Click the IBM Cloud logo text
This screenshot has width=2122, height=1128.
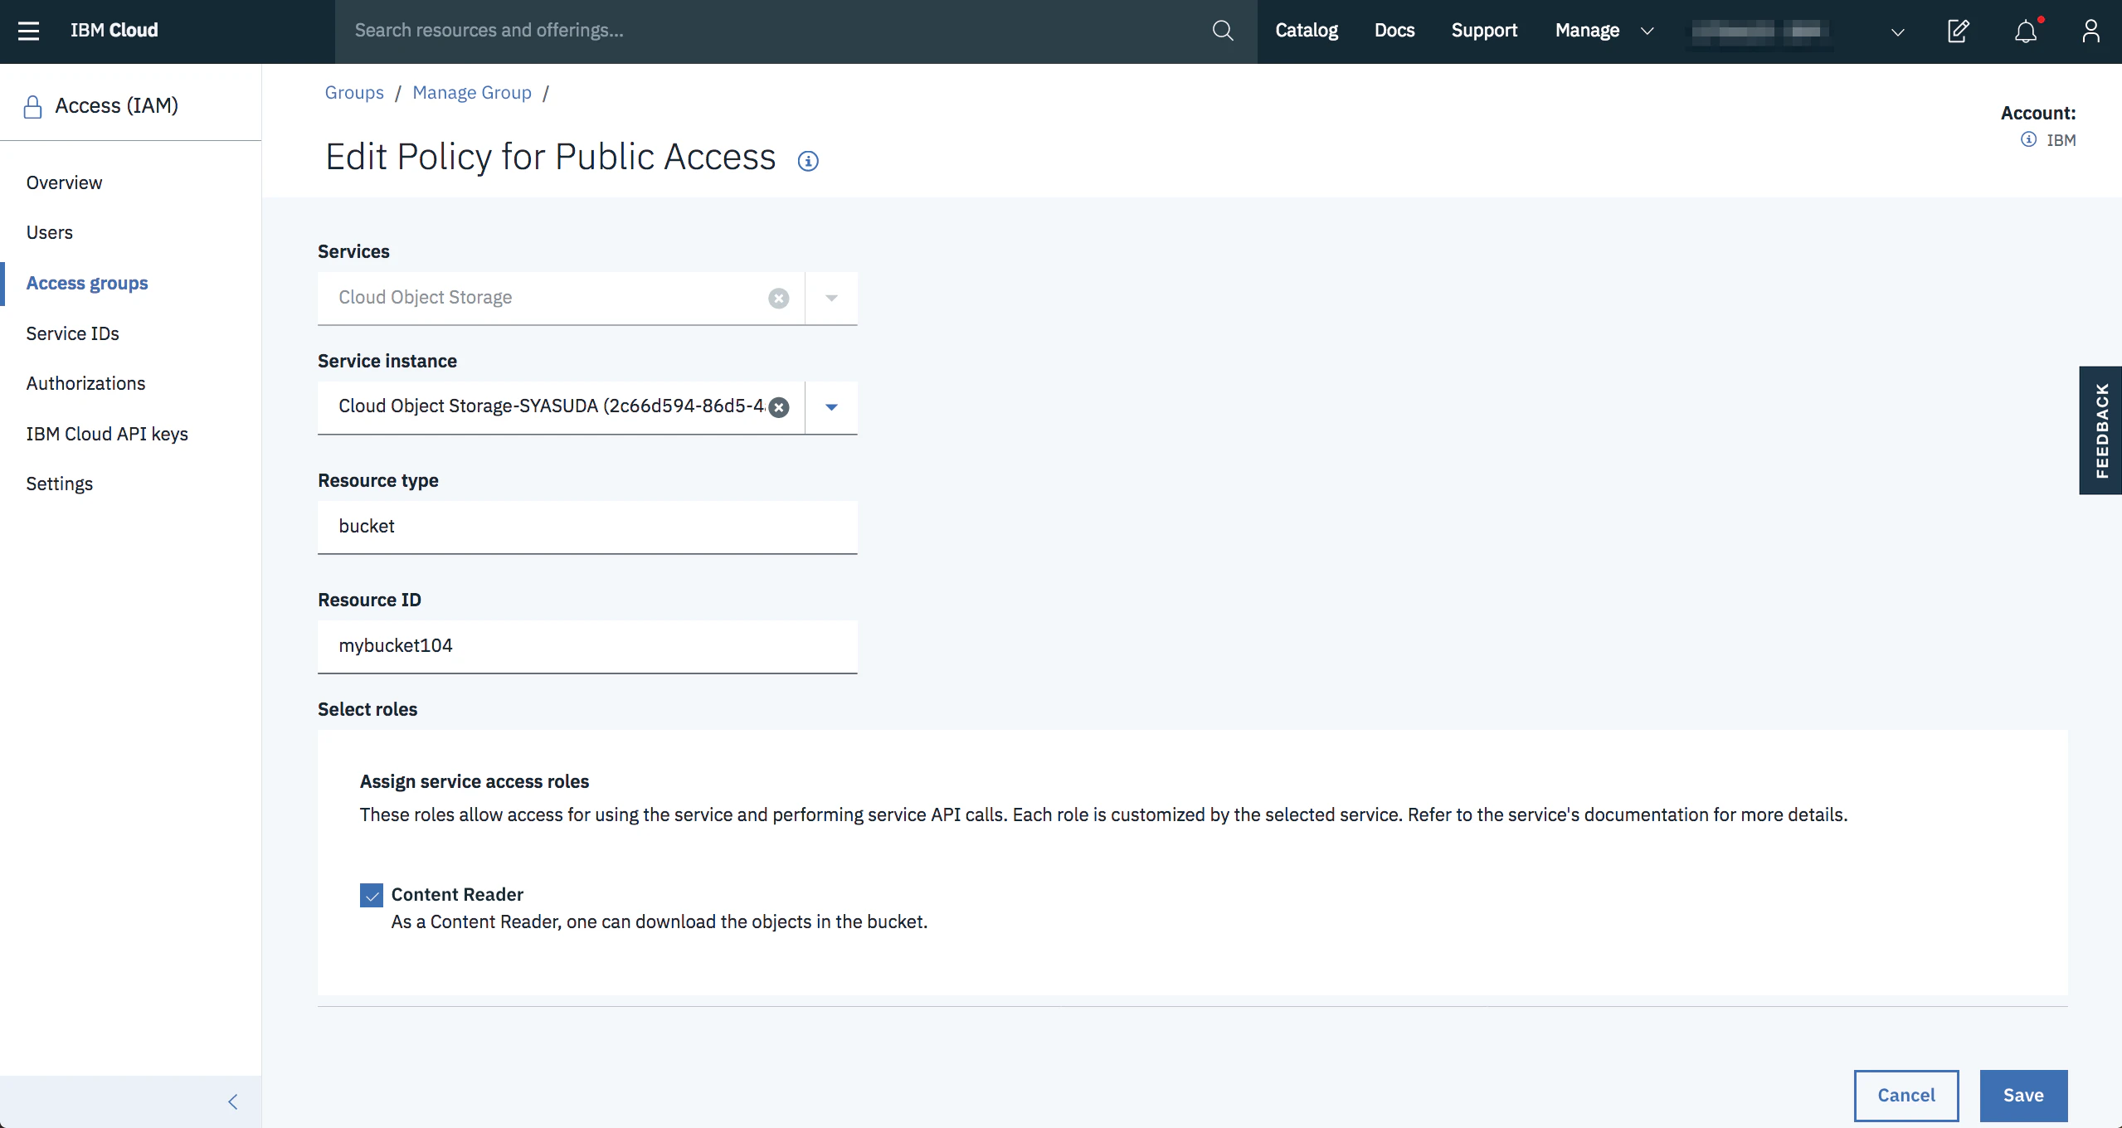point(114,31)
